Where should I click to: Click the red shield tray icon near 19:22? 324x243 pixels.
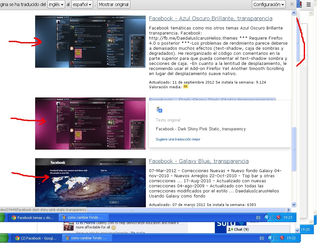[x=282, y=238]
